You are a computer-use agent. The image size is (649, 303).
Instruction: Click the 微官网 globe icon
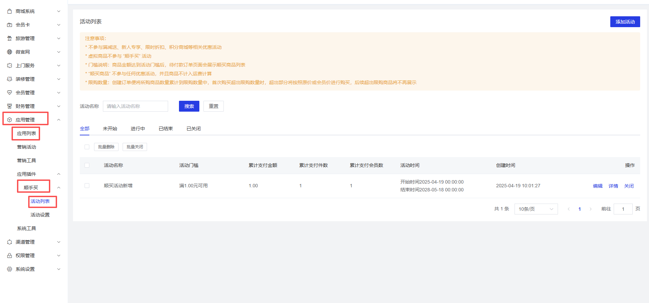10,52
